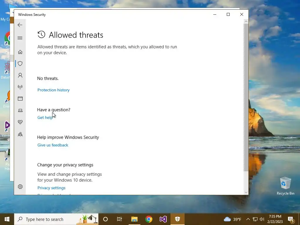Click scrollbar down arrow in Windows Security
Screen dimensions: 300x225
tap(246, 192)
